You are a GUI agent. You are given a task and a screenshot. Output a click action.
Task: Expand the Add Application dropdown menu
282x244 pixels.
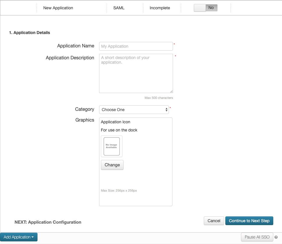click(19, 237)
